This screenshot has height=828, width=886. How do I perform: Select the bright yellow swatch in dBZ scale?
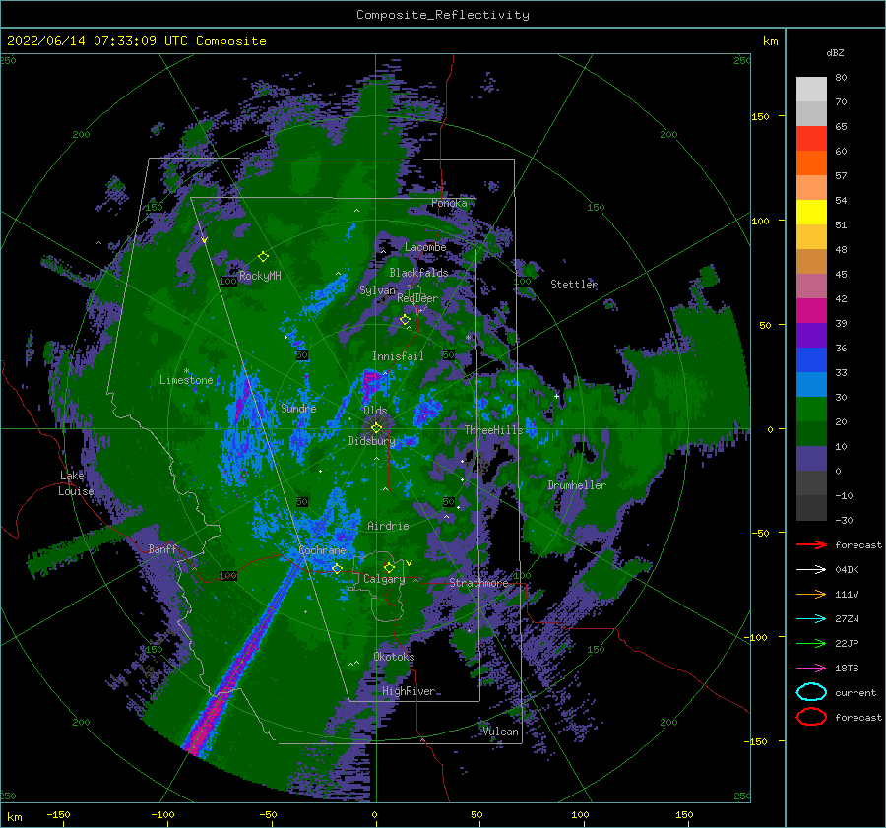pos(811,213)
